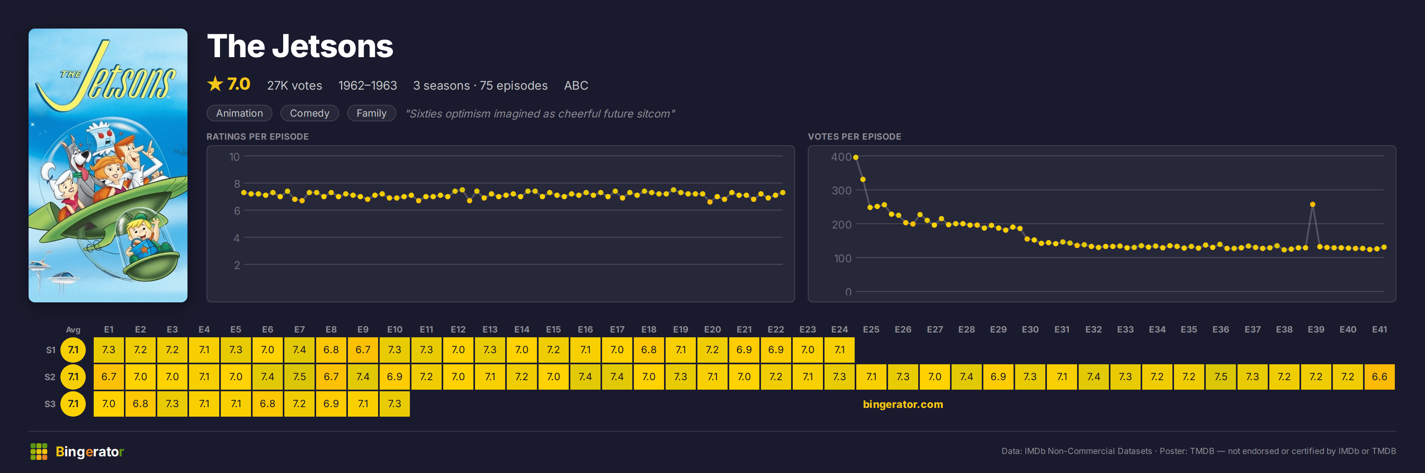Viewport: 1425px width, 473px height.
Task: Click the gold star rating icon
Action: [215, 84]
